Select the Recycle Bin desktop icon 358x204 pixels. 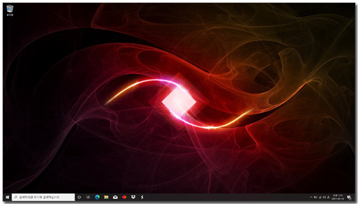[x=10, y=10]
